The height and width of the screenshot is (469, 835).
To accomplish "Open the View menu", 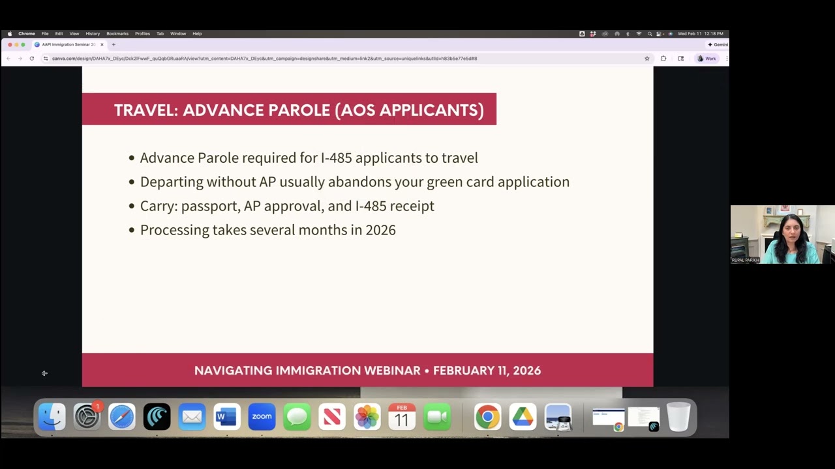I will 74,34.
